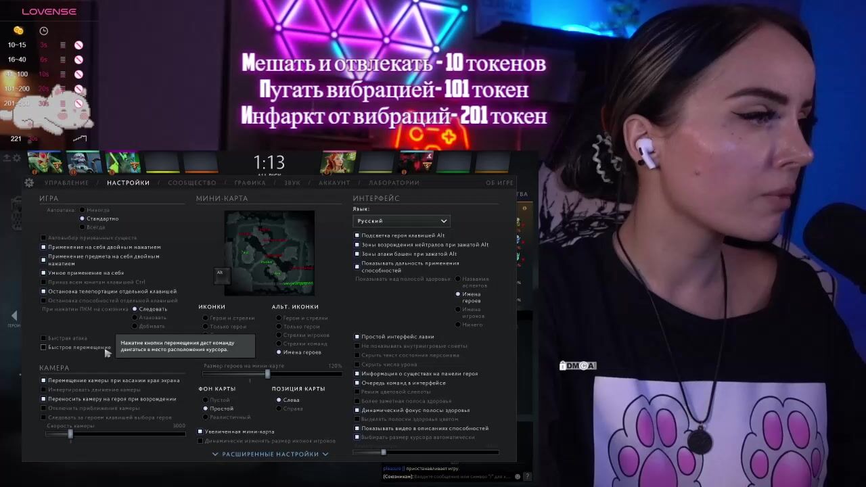The width and height of the screenshot is (866, 487).
Task: Click the question mark help icon in chat
Action: (x=528, y=477)
